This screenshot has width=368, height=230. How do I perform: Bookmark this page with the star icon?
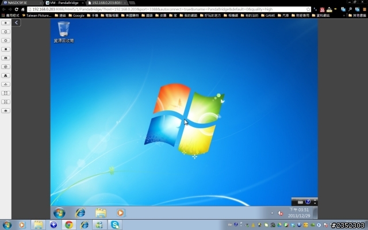coord(308,9)
